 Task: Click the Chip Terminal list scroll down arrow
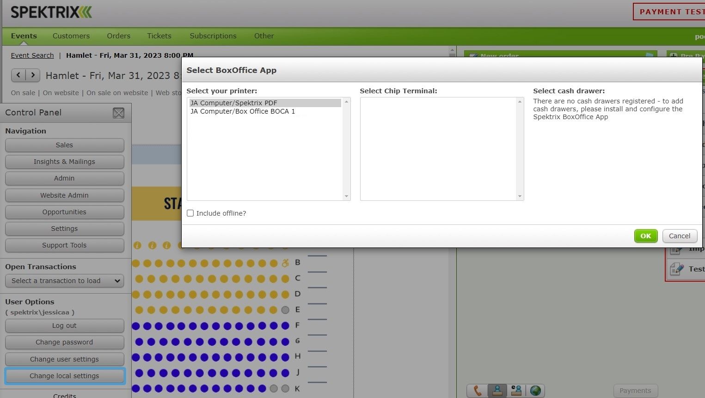520,196
